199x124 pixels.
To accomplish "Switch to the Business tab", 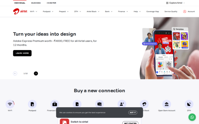I will pos(36,3).
